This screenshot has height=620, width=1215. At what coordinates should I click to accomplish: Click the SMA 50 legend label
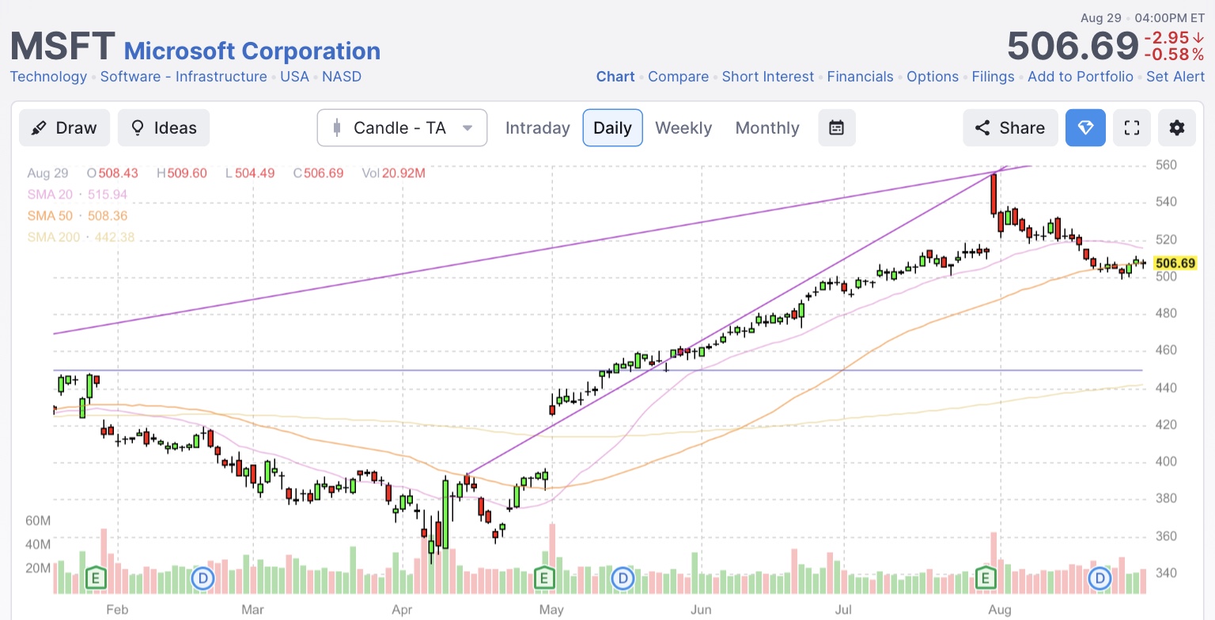49,216
